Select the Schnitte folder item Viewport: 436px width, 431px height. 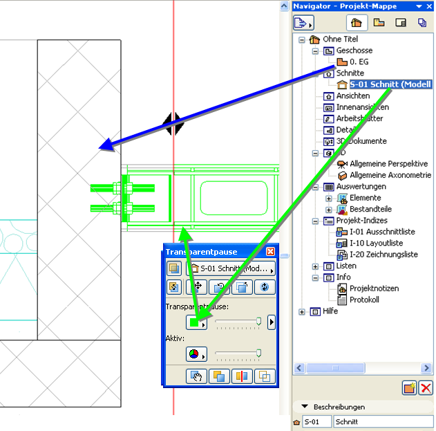[x=350, y=73]
